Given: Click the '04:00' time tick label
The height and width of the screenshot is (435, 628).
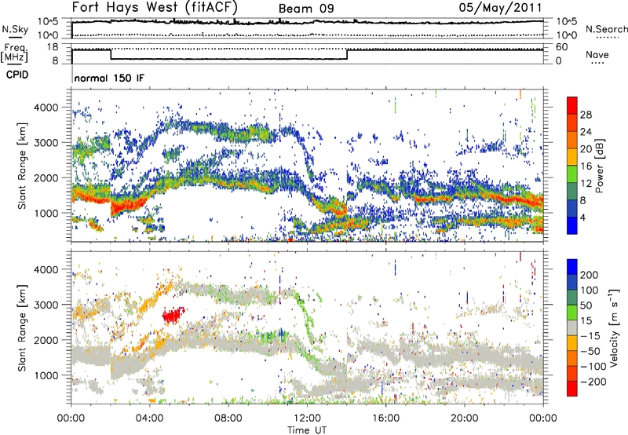Looking at the screenshot, I should (x=149, y=419).
